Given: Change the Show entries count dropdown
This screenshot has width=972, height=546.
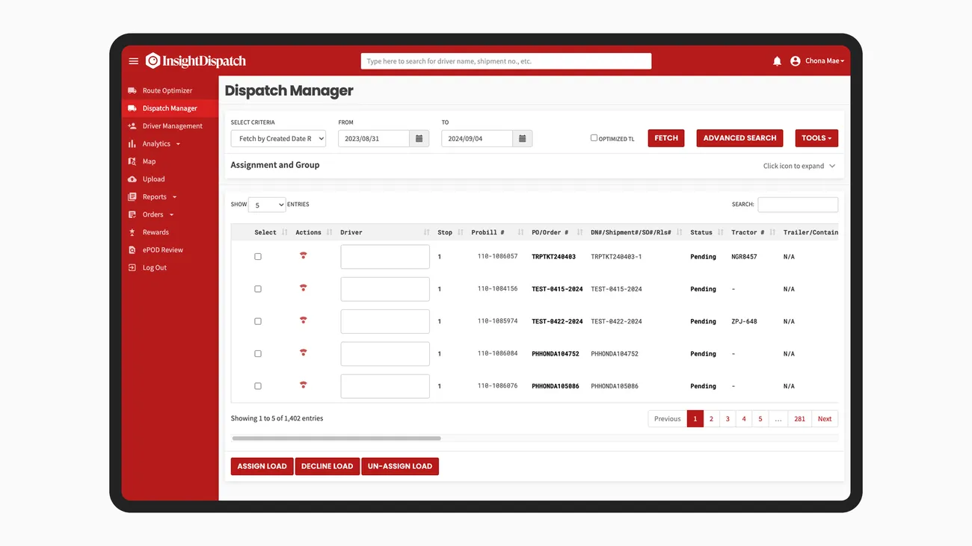Looking at the screenshot, I should 267,205.
